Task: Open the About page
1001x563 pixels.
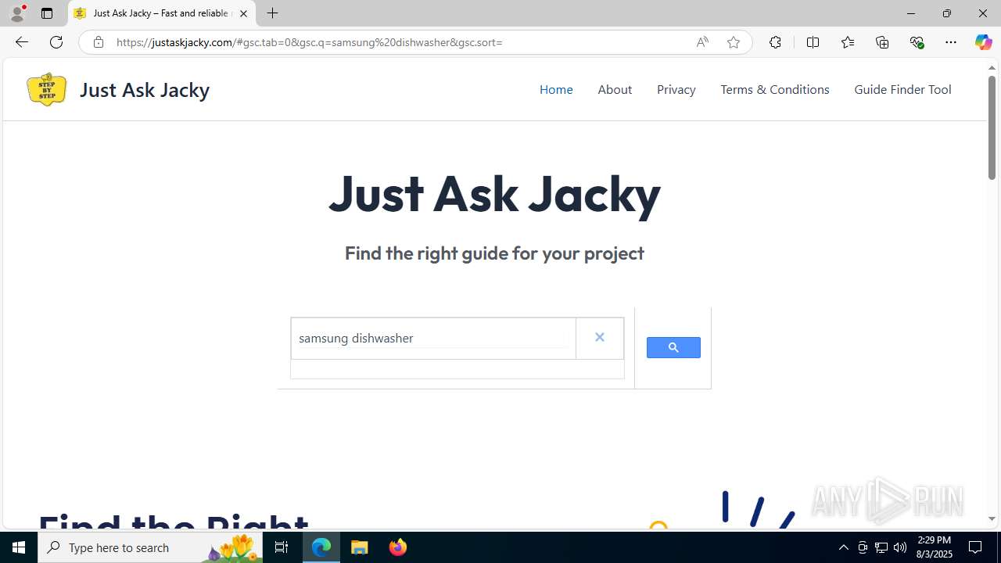Action: 615,89
